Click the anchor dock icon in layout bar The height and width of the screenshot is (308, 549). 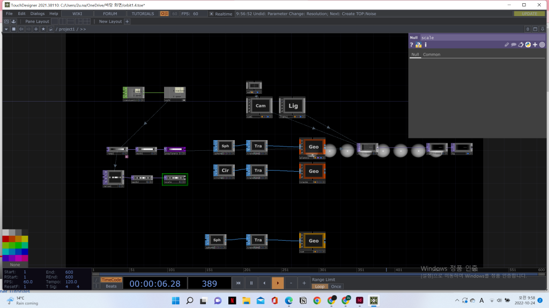click(13, 21)
